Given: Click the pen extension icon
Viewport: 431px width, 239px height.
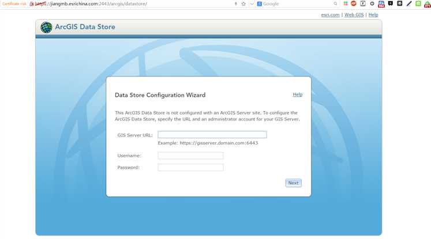Looking at the screenshot, I should (409, 3).
